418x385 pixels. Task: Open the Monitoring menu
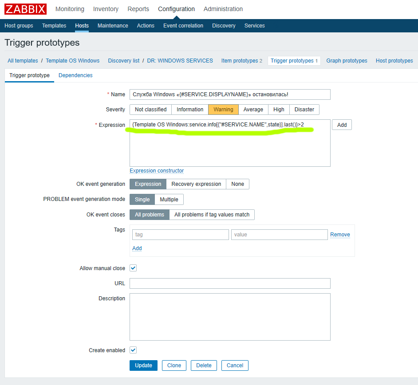coord(70,9)
